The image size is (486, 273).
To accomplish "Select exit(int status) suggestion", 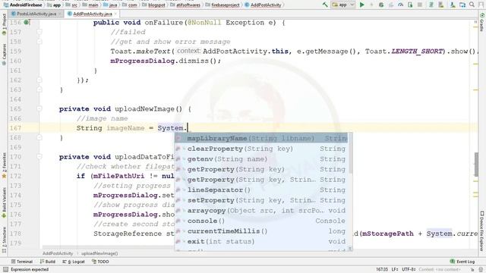I will [261, 241].
